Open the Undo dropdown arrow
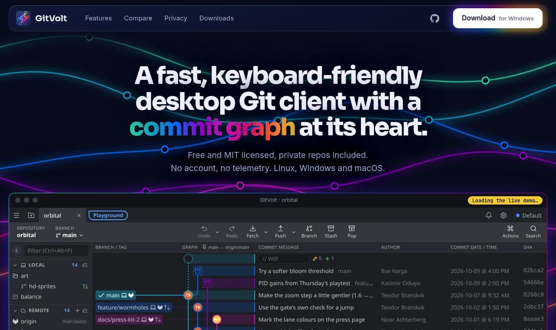This screenshot has height=330, width=556. pyautogui.click(x=217, y=232)
